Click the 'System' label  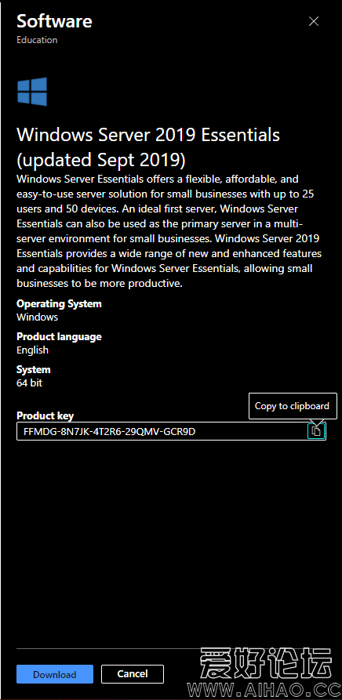click(34, 370)
